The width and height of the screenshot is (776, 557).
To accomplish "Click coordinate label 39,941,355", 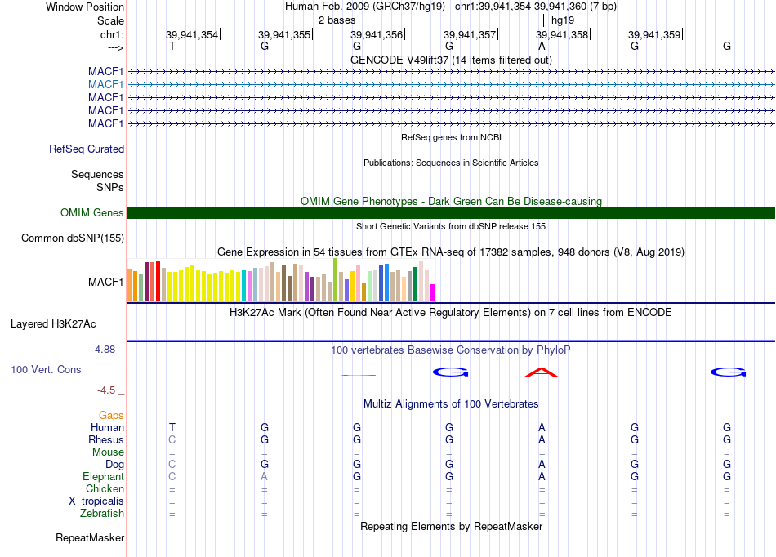I will (x=284, y=34).
